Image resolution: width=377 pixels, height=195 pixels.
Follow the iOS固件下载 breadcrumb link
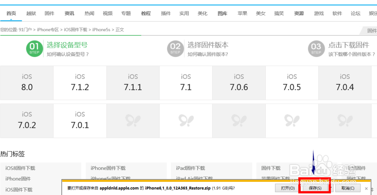click(x=75, y=30)
